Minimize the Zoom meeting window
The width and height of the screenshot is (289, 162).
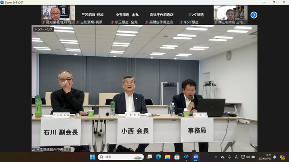point(264,2)
